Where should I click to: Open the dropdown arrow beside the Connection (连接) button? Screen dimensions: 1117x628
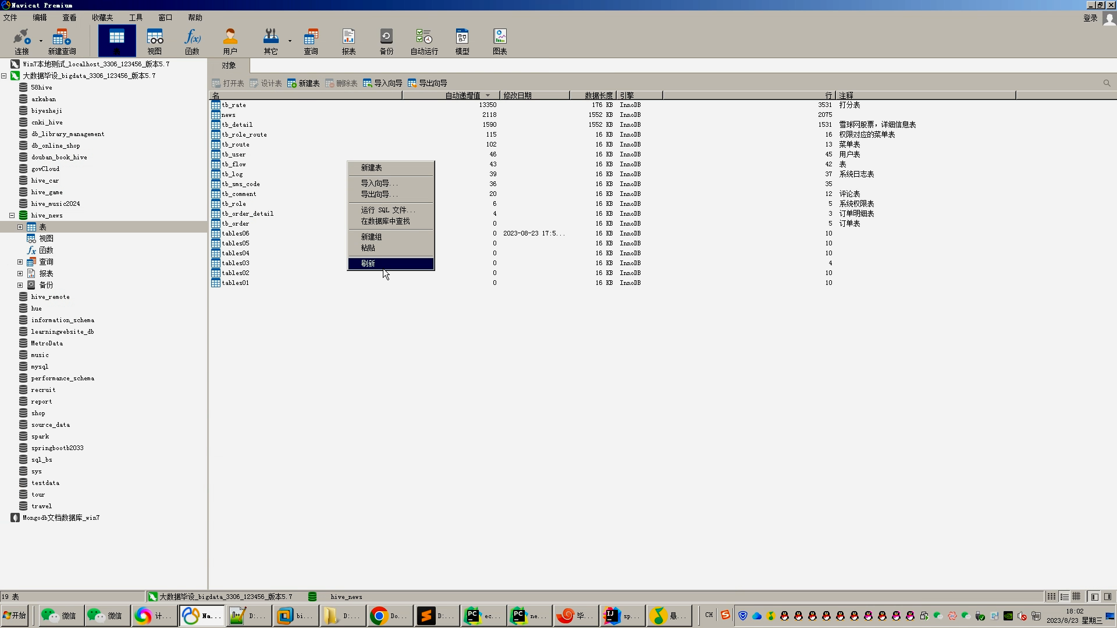41,41
